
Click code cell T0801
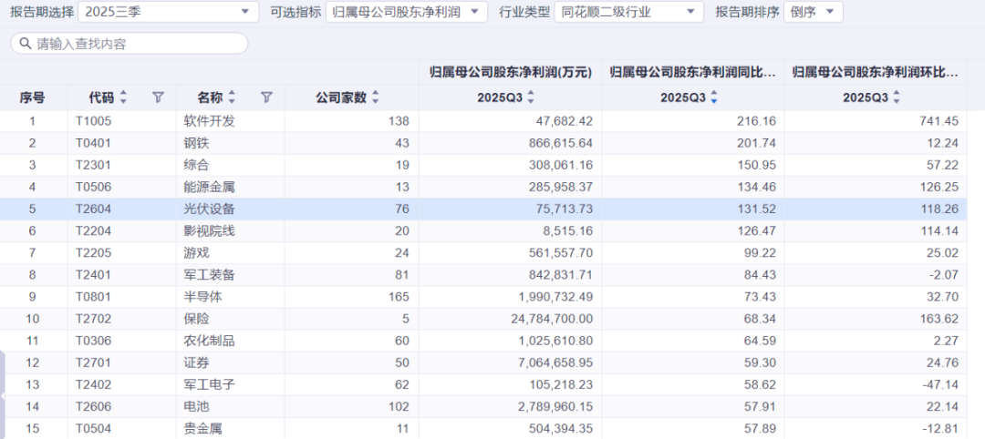[93, 297]
